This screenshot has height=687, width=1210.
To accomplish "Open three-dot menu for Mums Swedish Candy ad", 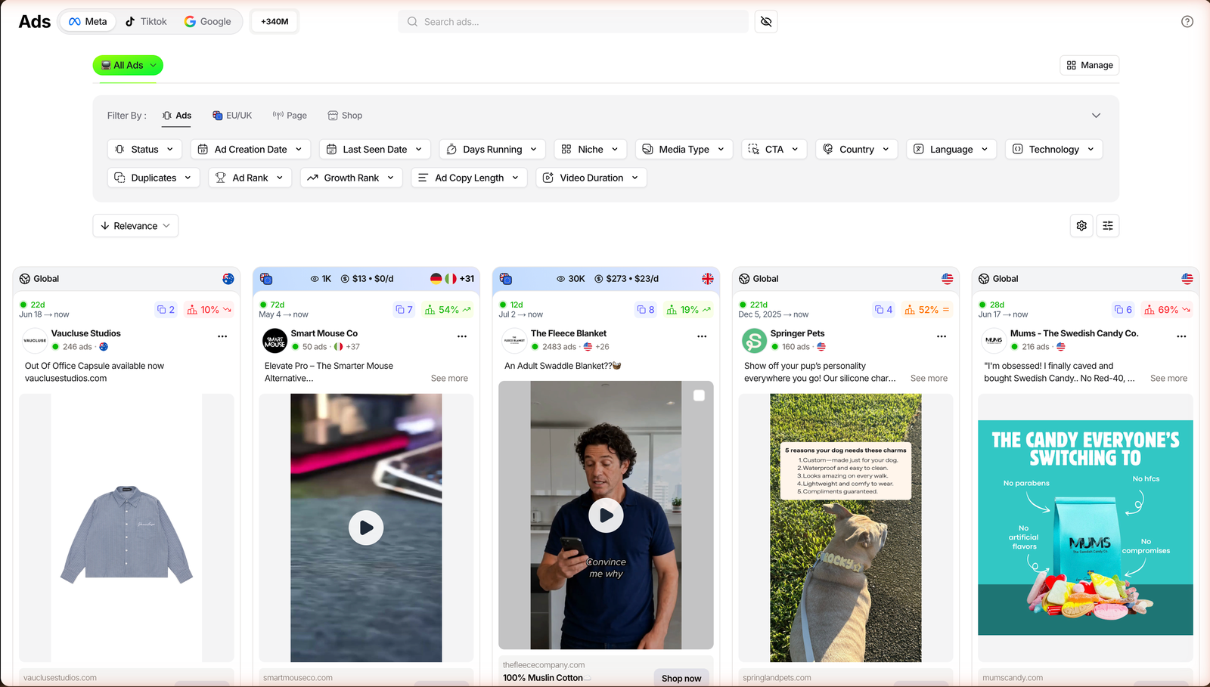I will [x=1181, y=336].
